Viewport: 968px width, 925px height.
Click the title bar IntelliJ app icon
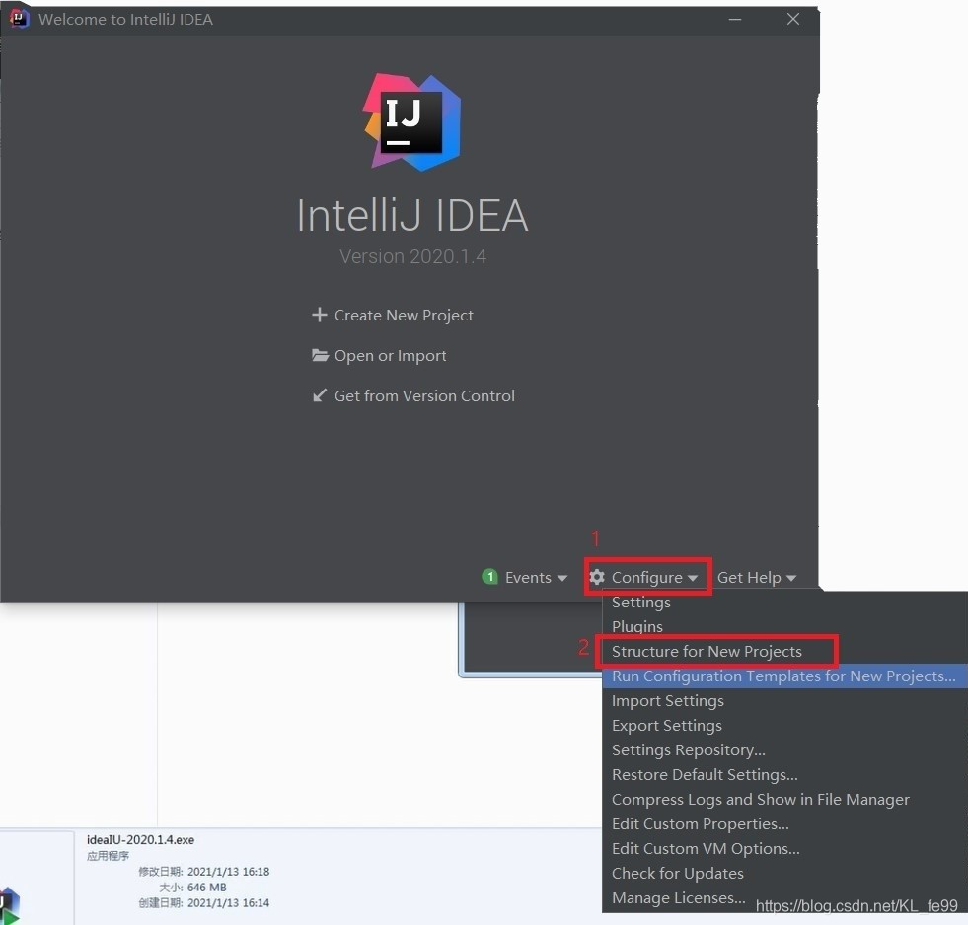(x=19, y=18)
